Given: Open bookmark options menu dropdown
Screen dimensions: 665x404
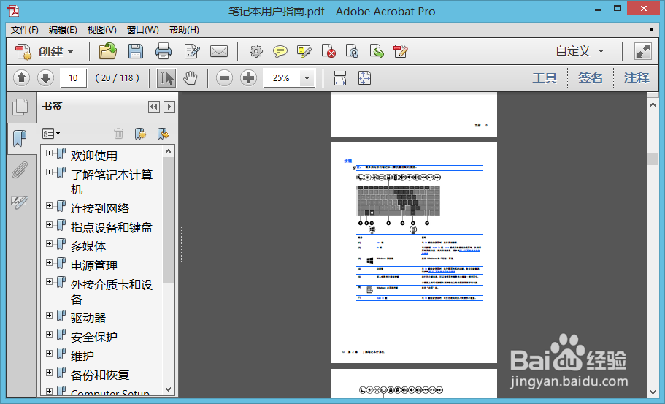Looking at the screenshot, I should [51, 134].
